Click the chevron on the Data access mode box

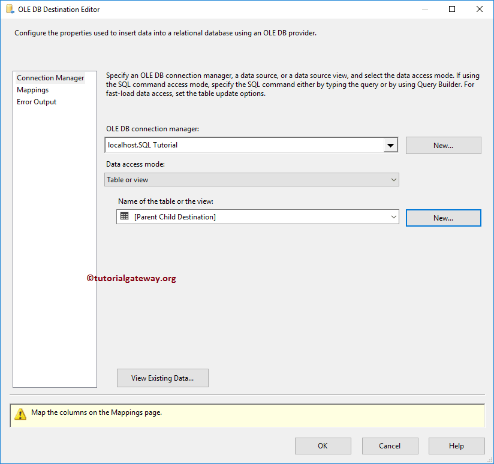(x=394, y=179)
